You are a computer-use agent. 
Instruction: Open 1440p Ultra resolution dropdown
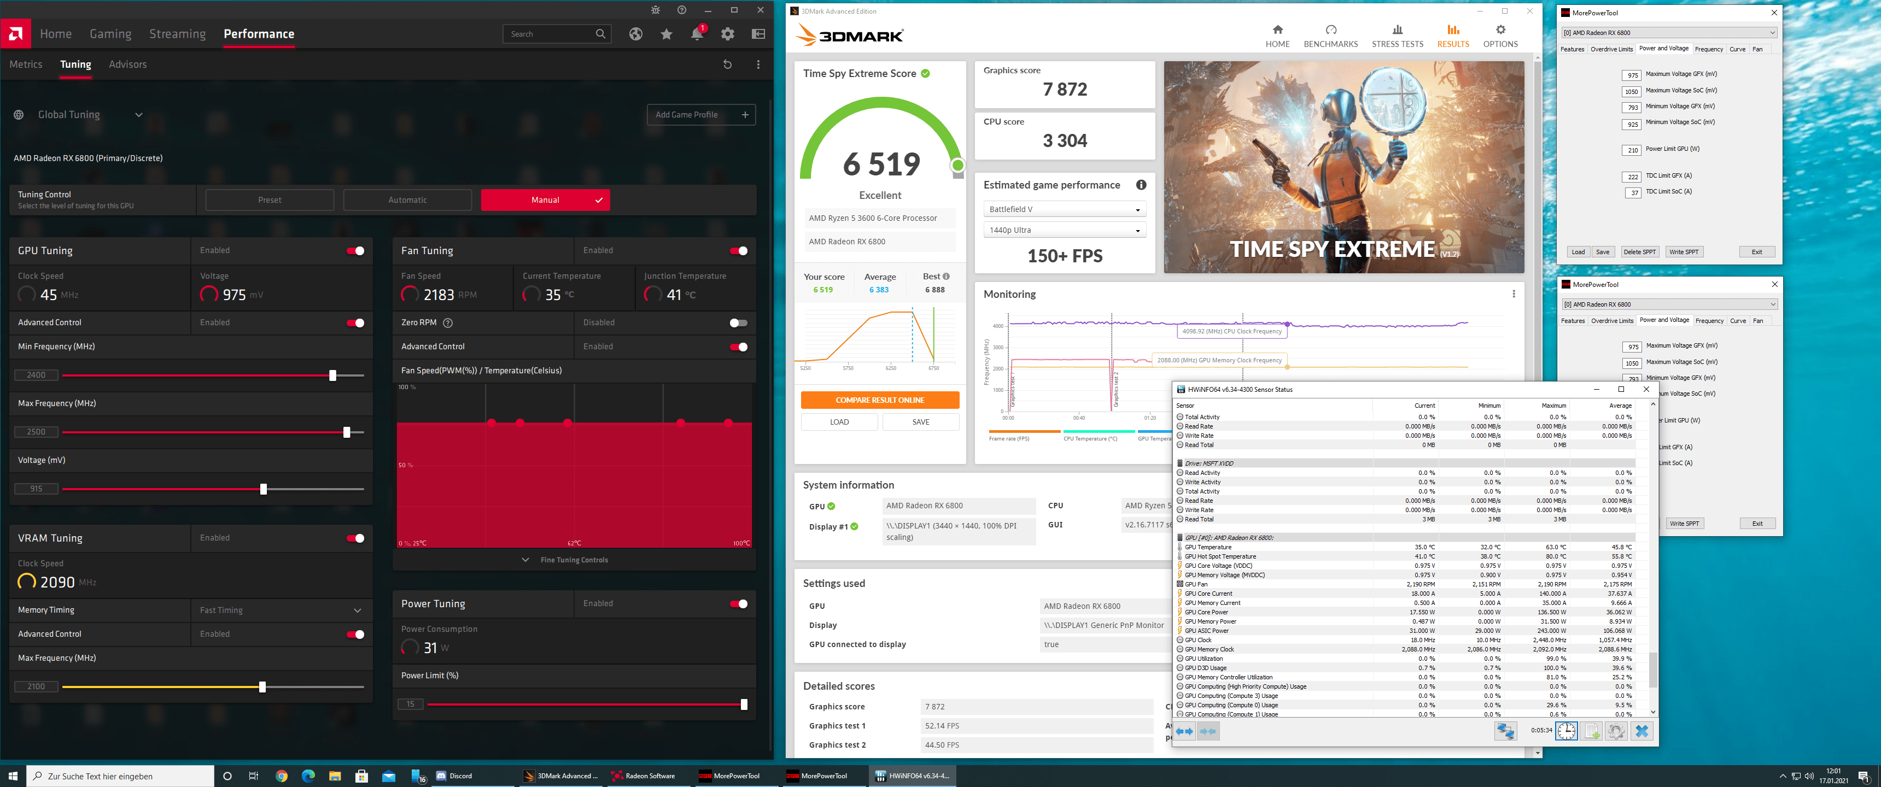pyautogui.click(x=1065, y=230)
